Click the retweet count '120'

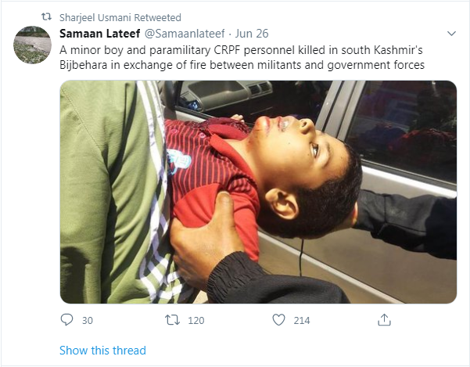(197, 320)
